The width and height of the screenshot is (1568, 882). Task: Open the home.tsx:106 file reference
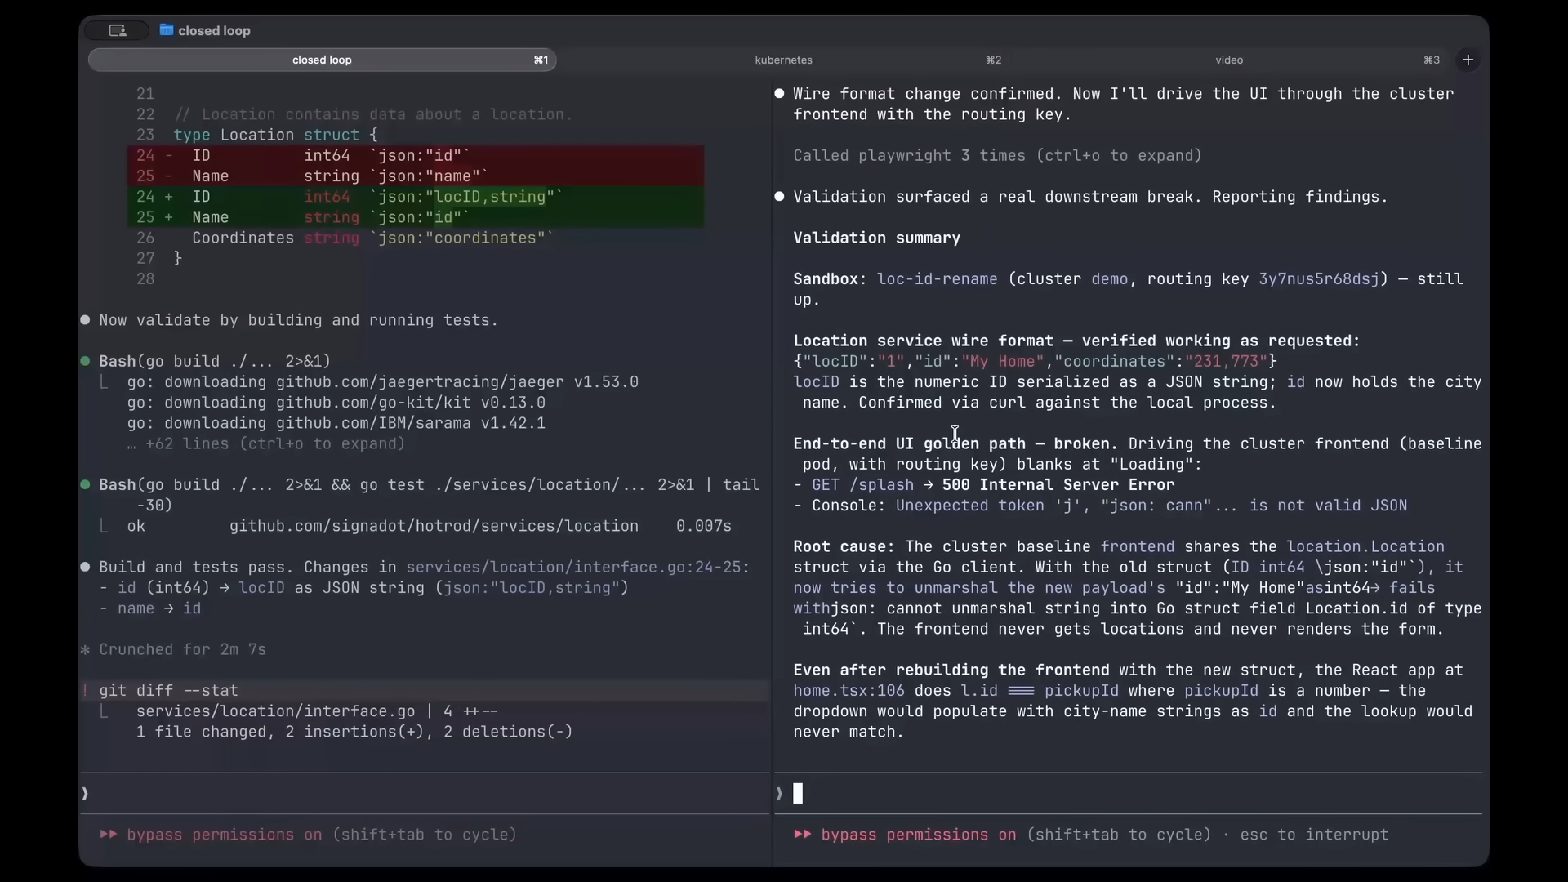(x=849, y=691)
